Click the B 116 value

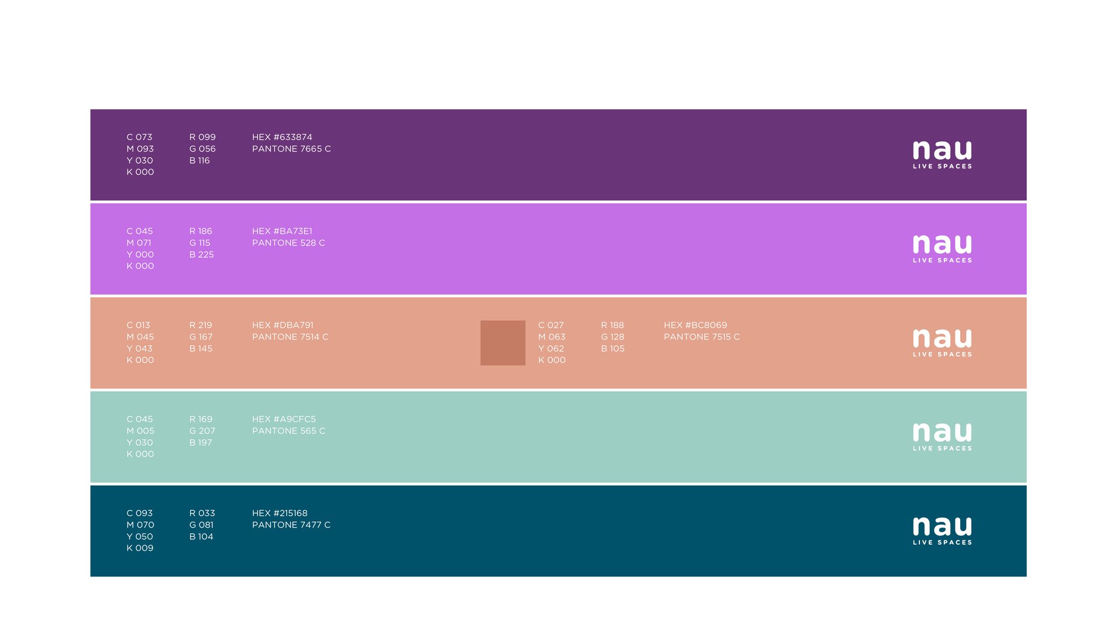tap(199, 160)
